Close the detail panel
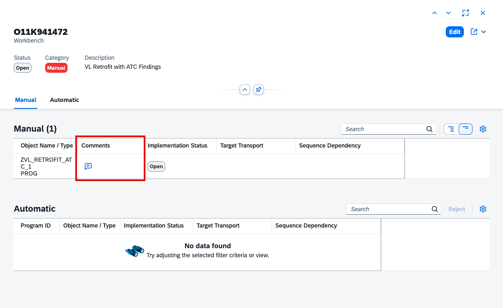This screenshot has width=503, height=308. tap(482, 13)
